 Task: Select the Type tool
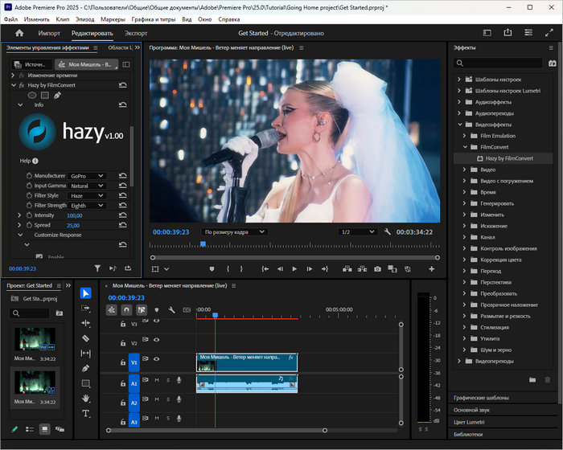point(85,414)
